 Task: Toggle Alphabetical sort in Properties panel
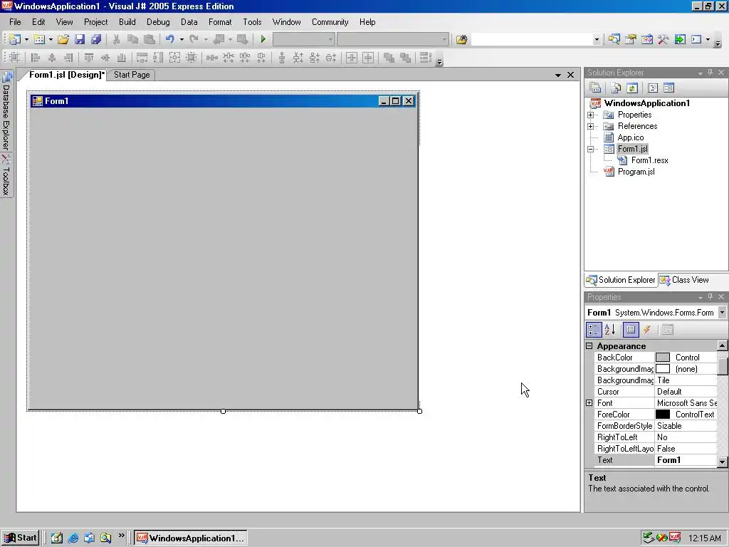click(x=610, y=330)
